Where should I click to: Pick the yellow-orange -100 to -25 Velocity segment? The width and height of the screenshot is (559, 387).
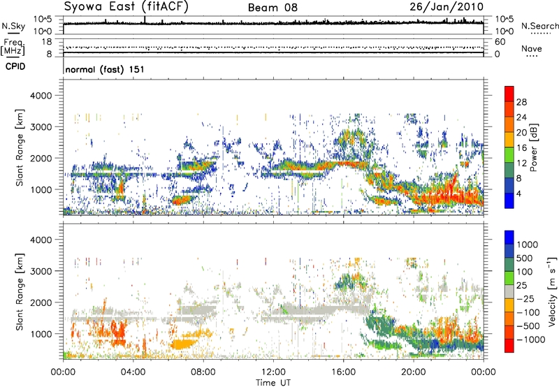click(x=509, y=305)
